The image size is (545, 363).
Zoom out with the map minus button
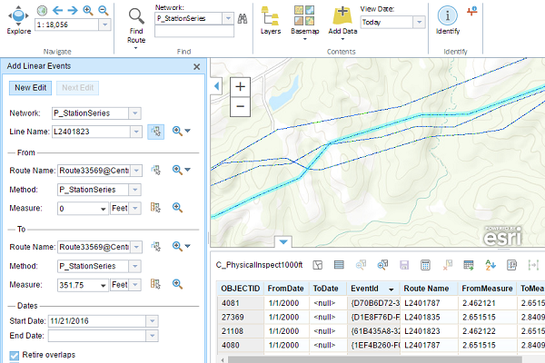240,105
